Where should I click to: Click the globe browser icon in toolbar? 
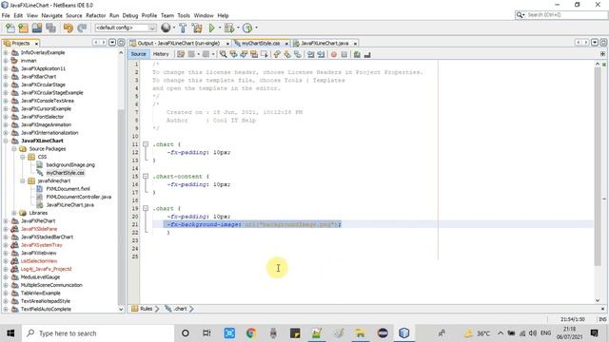click(166, 28)
